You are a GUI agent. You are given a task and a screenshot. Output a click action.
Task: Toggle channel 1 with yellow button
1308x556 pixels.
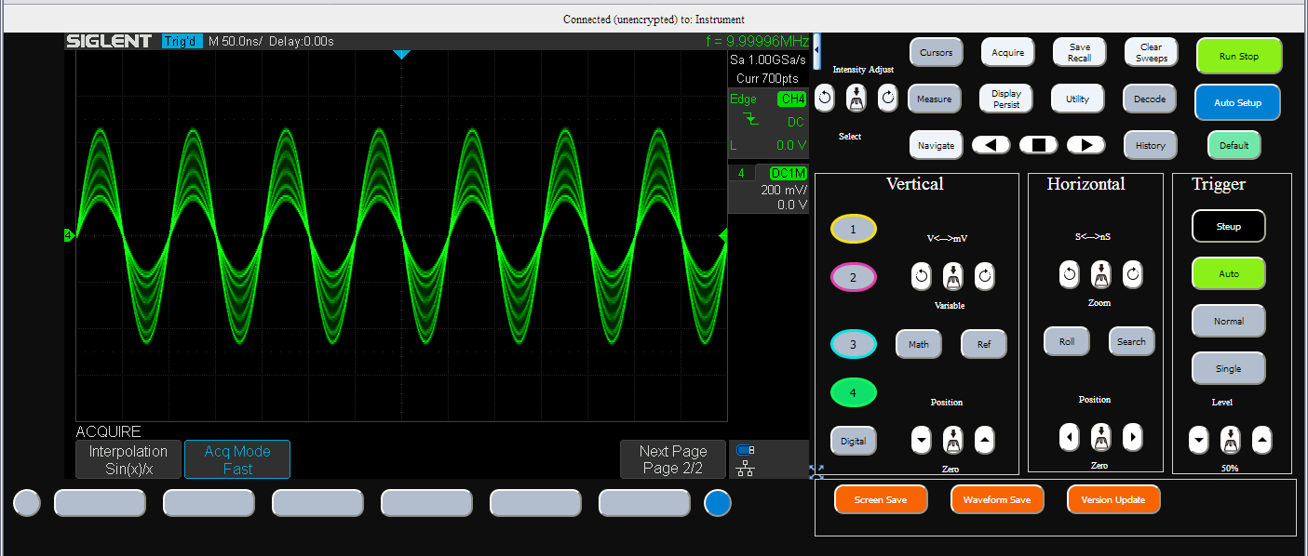point(853,229)
